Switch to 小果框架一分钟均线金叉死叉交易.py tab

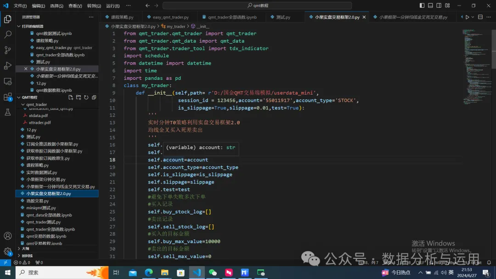click(413, 17)
